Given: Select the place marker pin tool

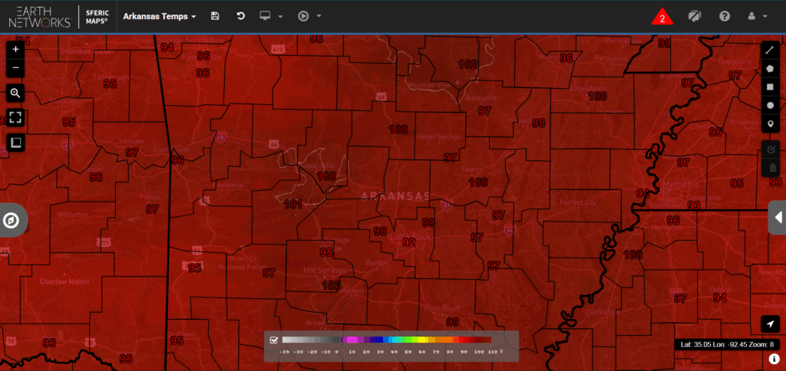Looking at the screenshot, I should (x=771, y=124).
